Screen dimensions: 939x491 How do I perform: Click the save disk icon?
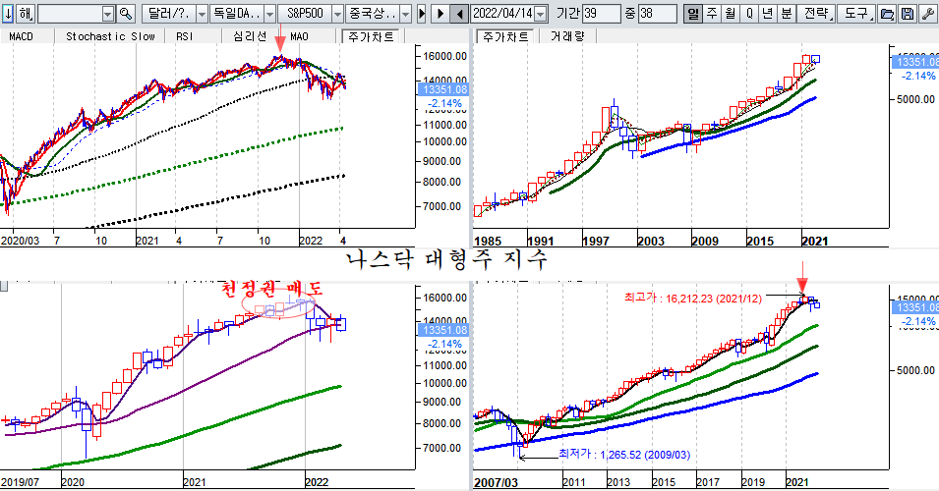click(x=907, y=15)
